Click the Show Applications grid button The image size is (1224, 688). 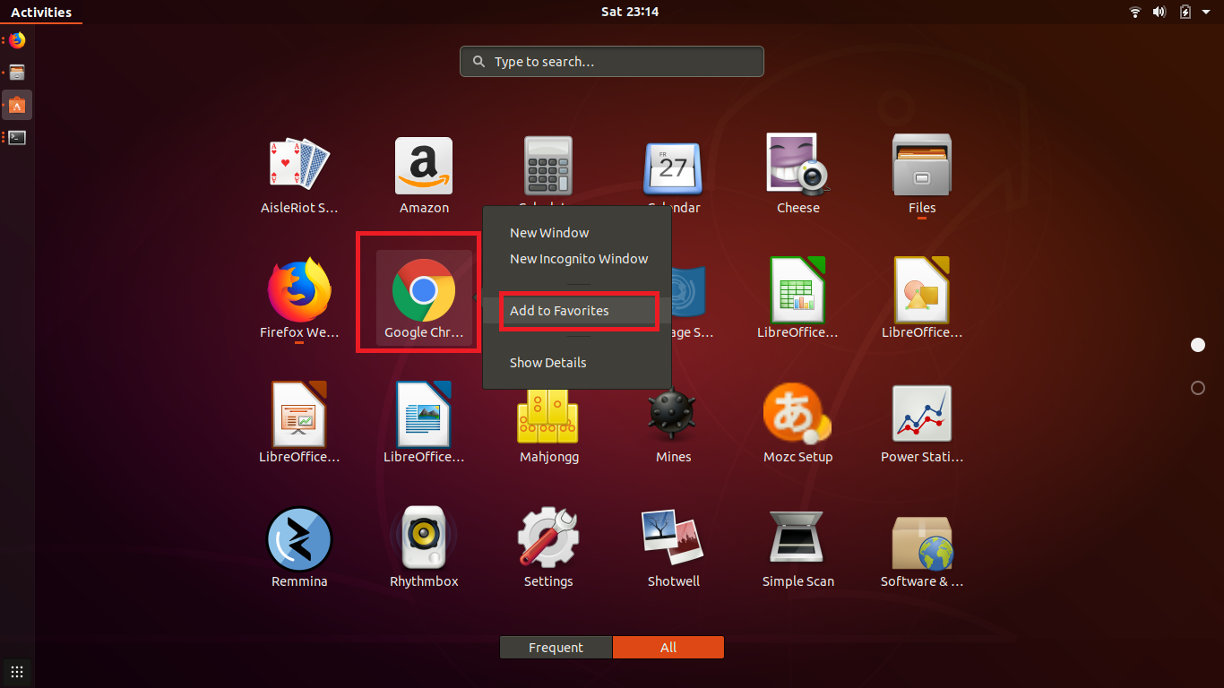pyautogui.click(x=17, y=670)
